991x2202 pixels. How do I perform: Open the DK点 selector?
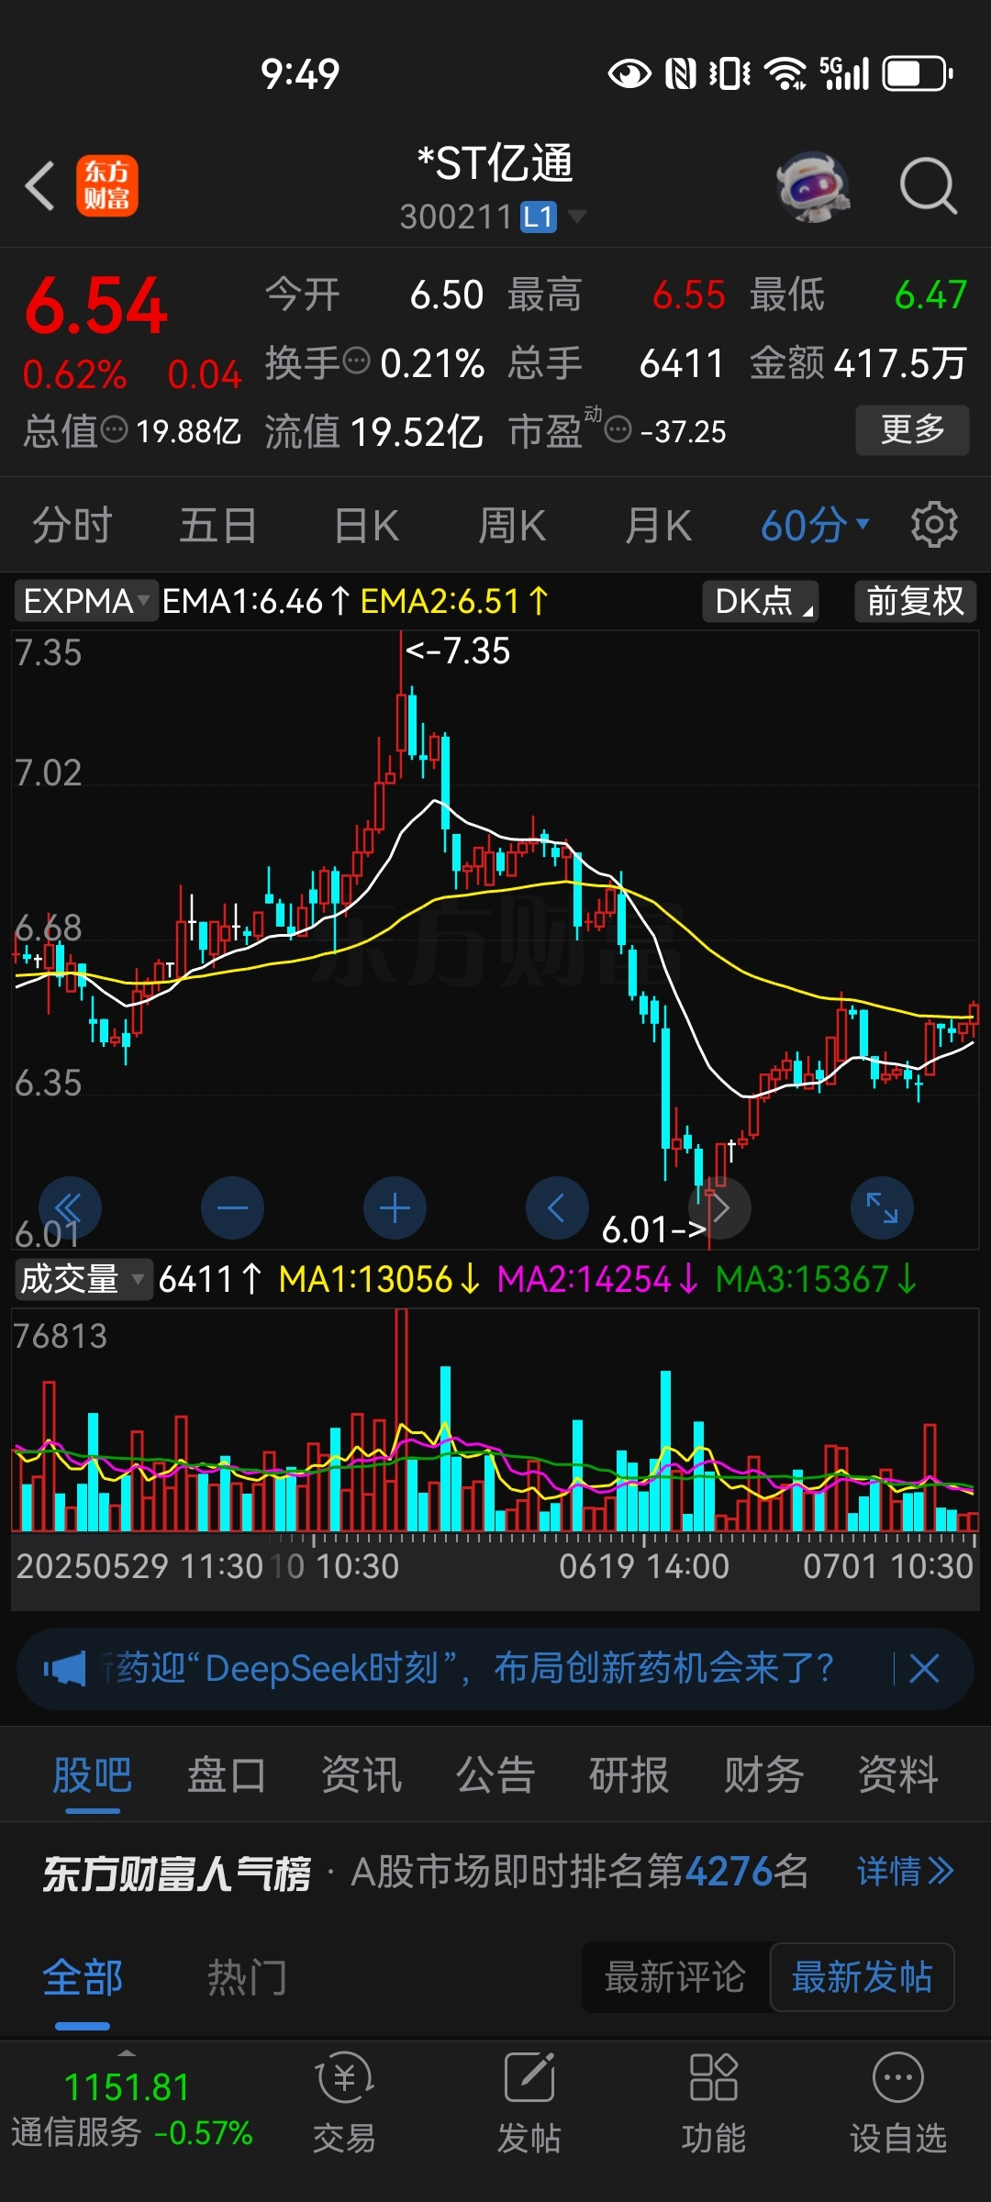click(761, 601)
